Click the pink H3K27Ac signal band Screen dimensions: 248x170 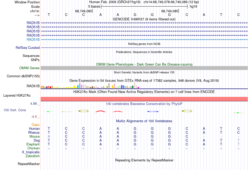pos(144,99)
